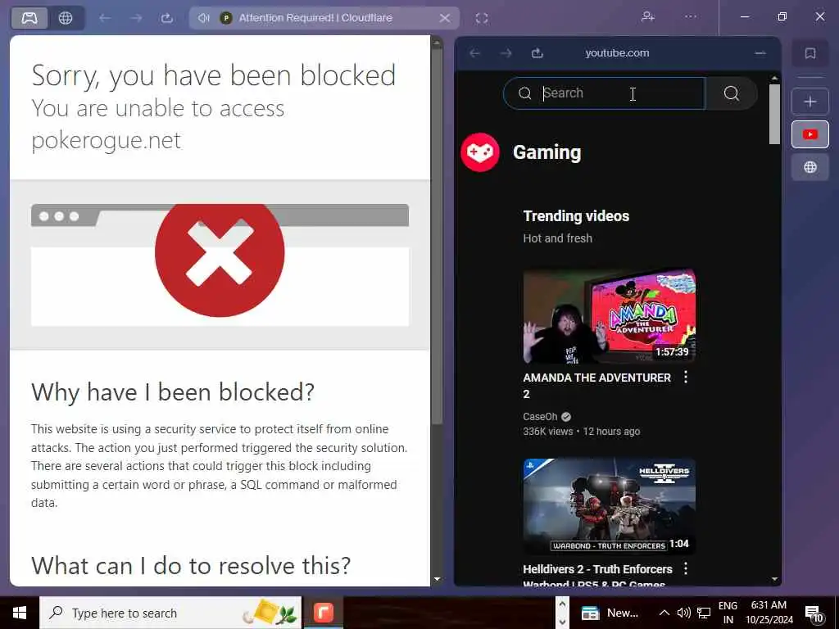Open the three-dot more options menu
This screenshot has width=839, height=629.
(x=691, y=16)
